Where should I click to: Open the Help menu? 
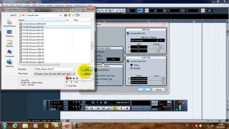click(89, 5)
